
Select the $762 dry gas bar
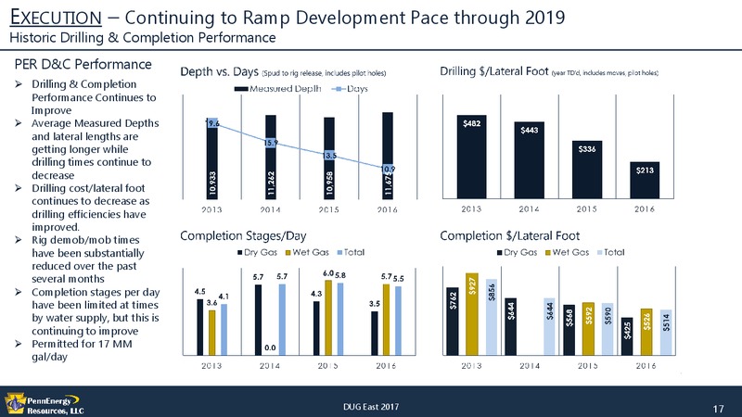click(453, 322)
